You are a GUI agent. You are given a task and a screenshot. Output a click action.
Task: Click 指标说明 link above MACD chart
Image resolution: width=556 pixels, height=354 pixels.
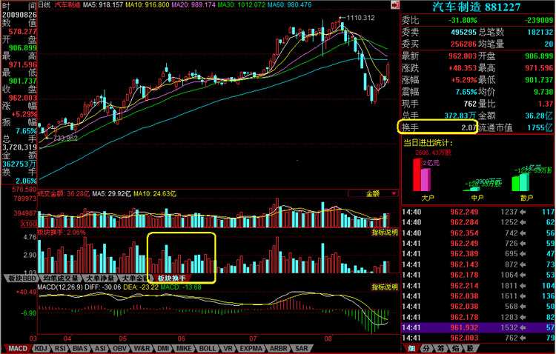(384, 286)
